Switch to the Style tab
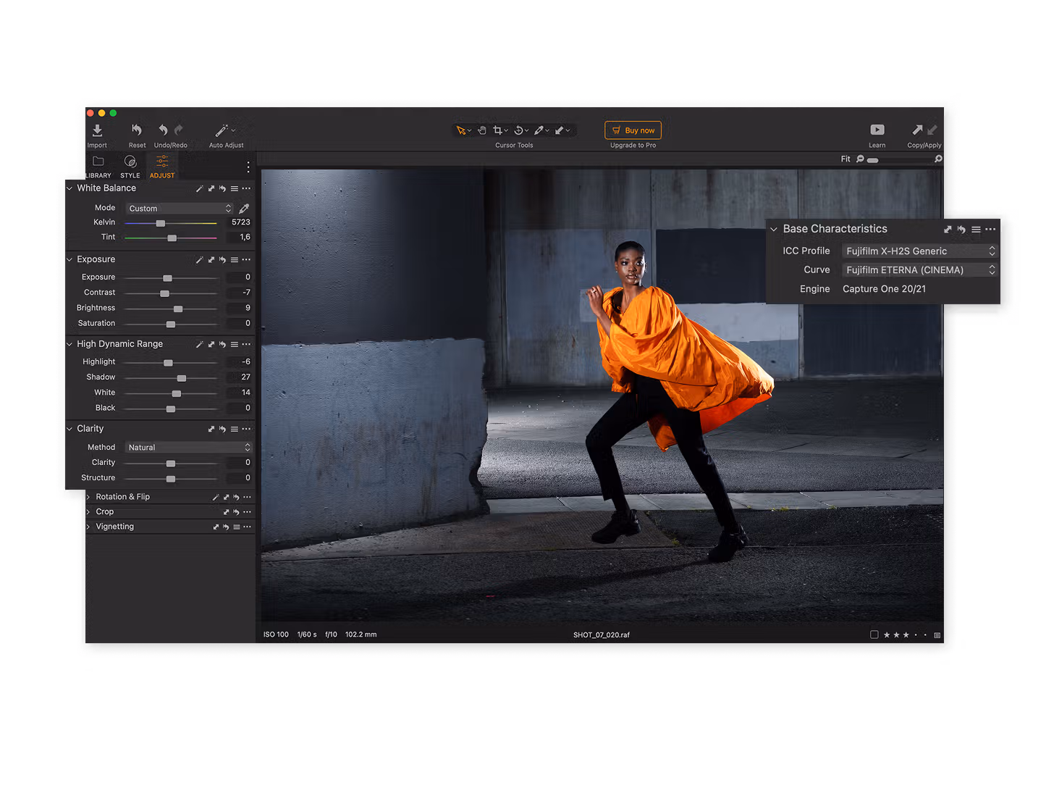The height and width of the screenshot is (791, 1054). pos(130,165)
